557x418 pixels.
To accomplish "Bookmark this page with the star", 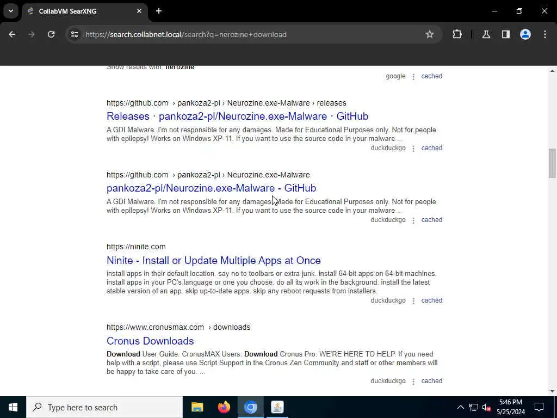I will pyautogui.click(x=430, y=34).
